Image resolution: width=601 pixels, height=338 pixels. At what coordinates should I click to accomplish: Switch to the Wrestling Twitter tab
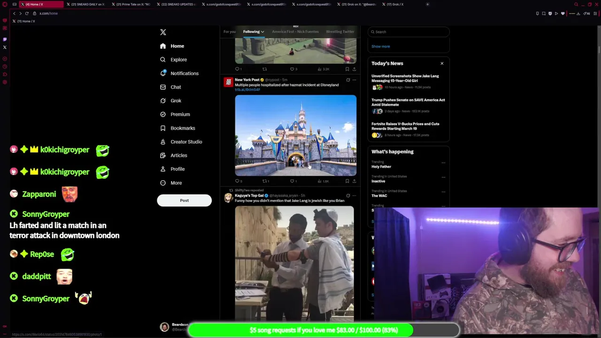coord(340,31)
